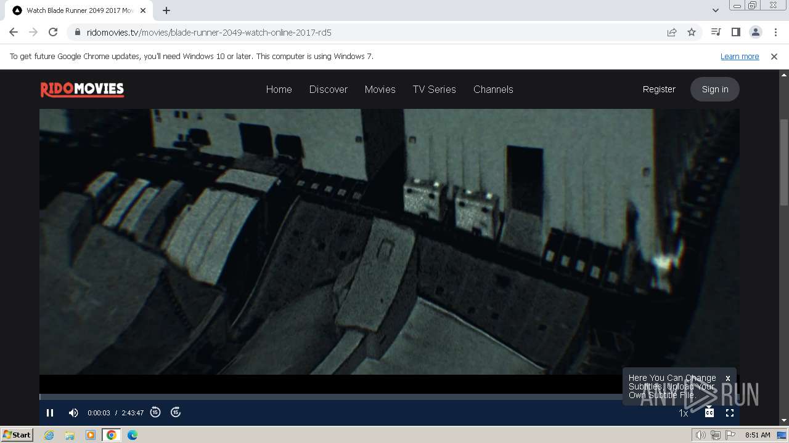Click the 0:00:03 elapsed time

pyautogui.click(x=99, y=413)
